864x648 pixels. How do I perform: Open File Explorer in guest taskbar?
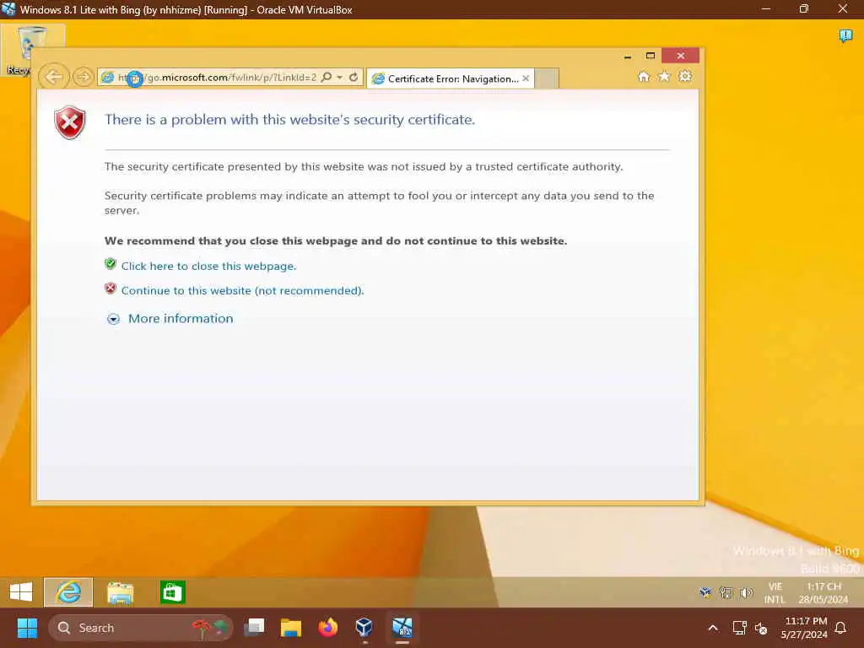pos(120,593)
